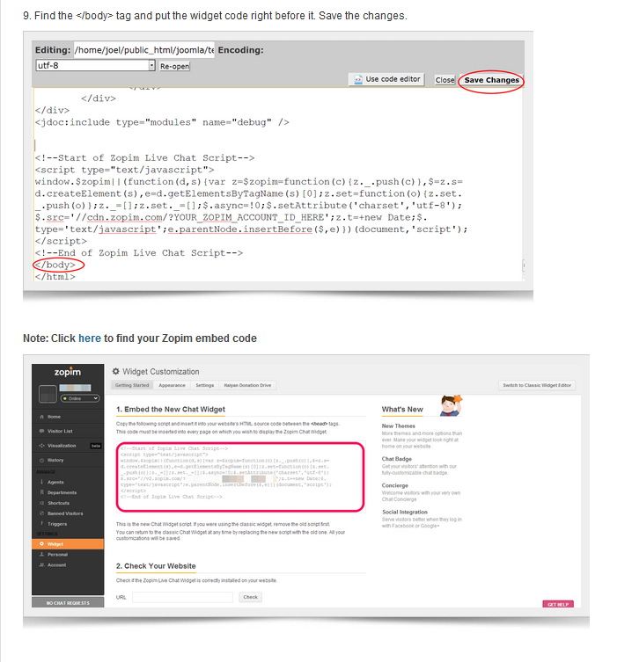
Task: Click the Shortcuts icon in sidebar
Action: [42, 503]
